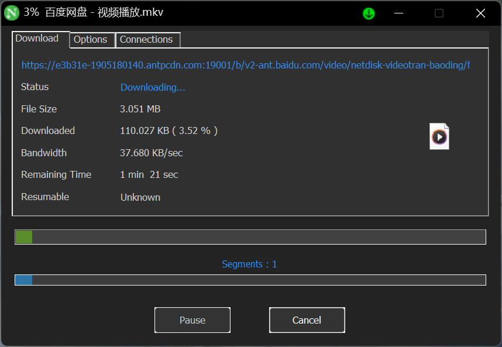The width and height of the screenshot is (502, 347).
Task: Click the 37.680 KB/sec bandwidth value
Action: pyautogui.click(x=152, y=153)
